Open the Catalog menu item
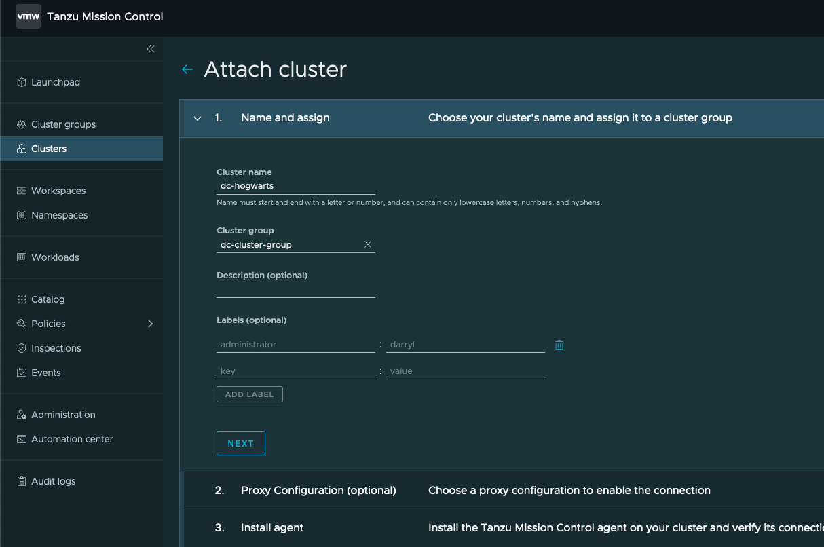The height and width of the screenshot is (547, 824). (x=48, y=299)
